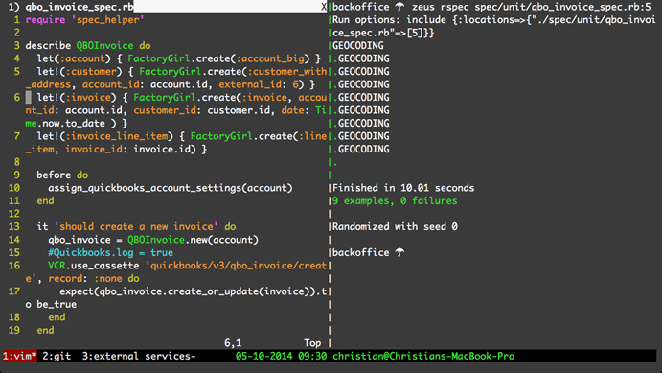Switch to the 1:vim tmux window
The image size is (662, 373).
20,356
